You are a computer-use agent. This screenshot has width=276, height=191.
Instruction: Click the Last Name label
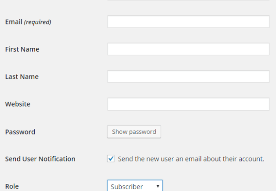point(22,77)
